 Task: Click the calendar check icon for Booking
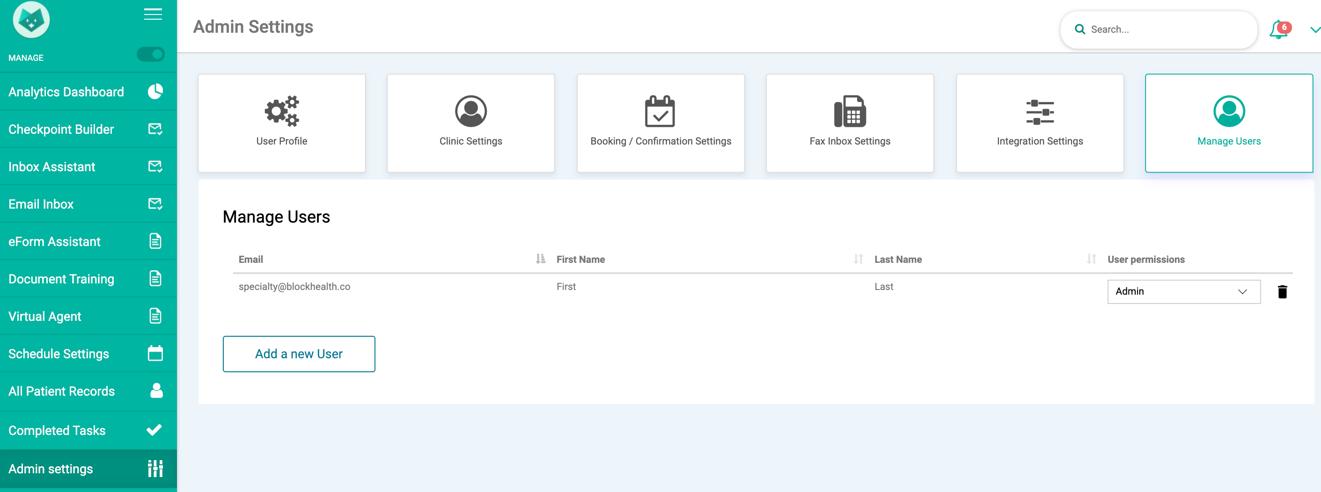coord(660,111)
